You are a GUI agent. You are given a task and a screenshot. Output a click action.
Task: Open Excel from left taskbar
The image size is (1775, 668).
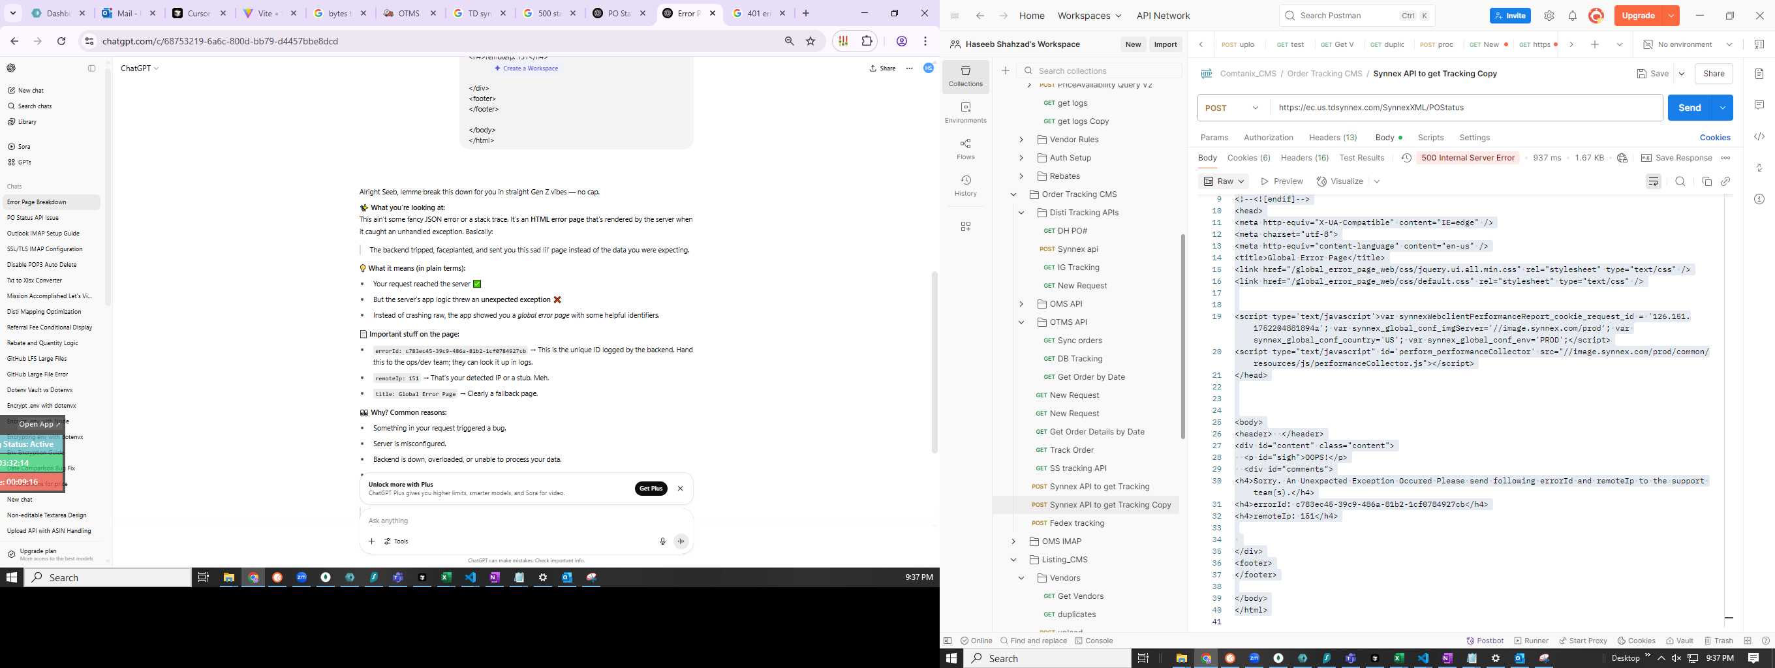(x=446, y=577)
